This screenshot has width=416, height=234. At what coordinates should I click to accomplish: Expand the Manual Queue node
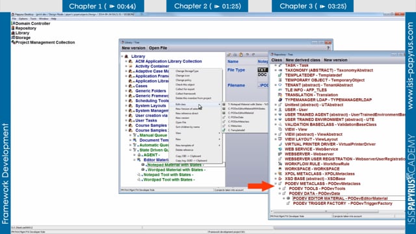(131, 135)
